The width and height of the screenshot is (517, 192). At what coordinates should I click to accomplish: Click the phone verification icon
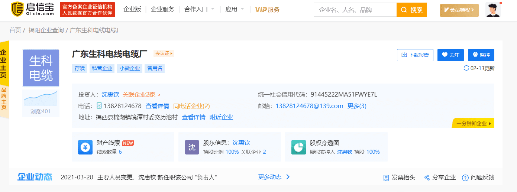tap(99, 106)
